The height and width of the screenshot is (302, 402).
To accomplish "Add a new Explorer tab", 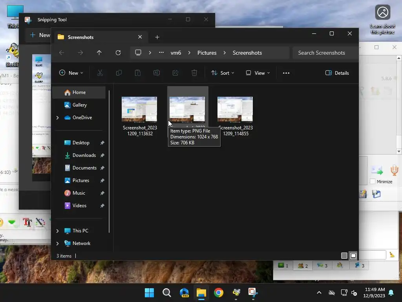I will [157, 37].
